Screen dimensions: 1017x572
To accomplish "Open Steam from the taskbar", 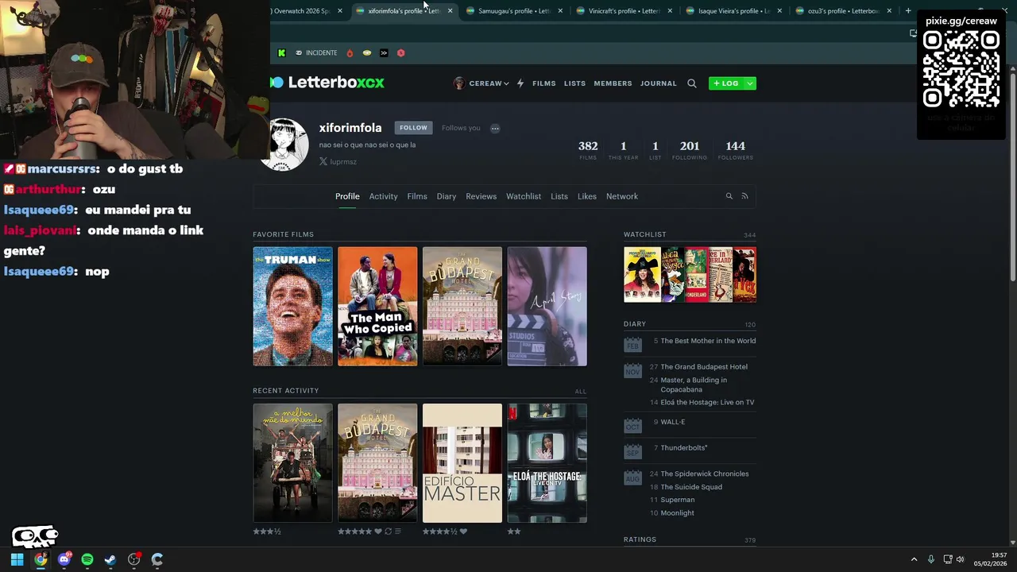I will coord(110,559).
